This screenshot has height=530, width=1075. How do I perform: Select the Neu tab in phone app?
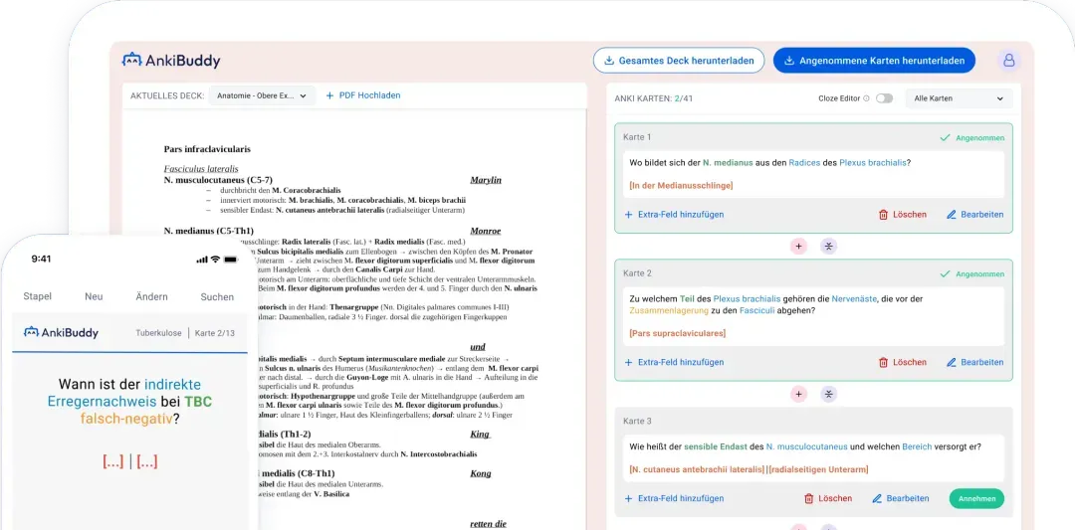94,296
